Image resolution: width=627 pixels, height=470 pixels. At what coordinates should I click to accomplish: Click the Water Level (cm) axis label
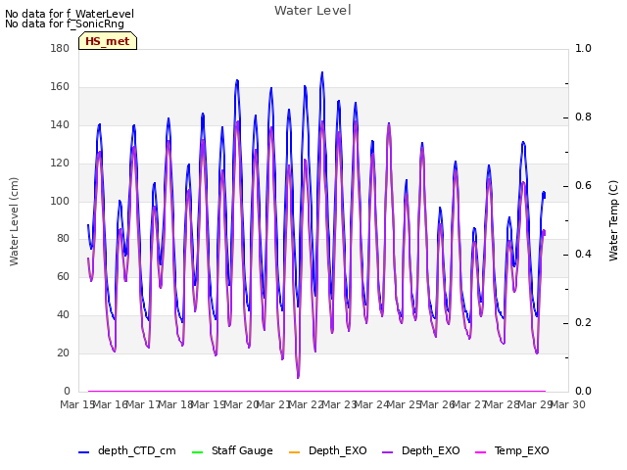click(14, 222)
